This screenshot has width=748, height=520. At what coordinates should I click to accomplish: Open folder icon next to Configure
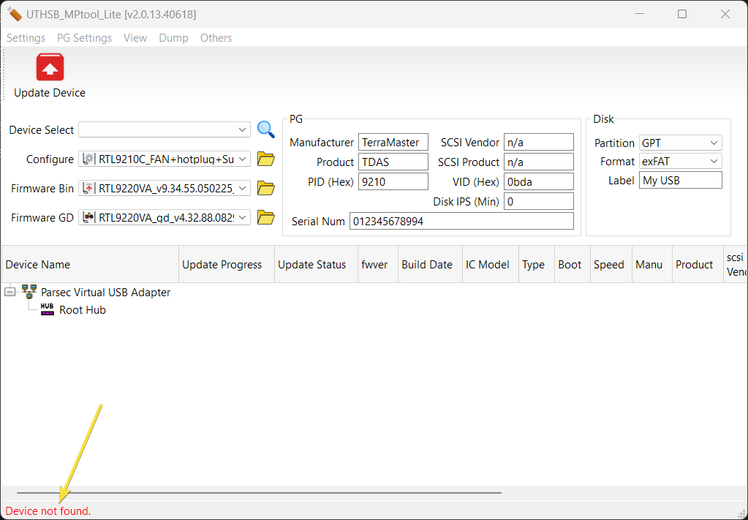tap(265, 159)
